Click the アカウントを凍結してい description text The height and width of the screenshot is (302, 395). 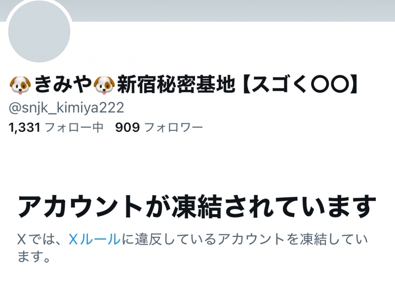293,239
